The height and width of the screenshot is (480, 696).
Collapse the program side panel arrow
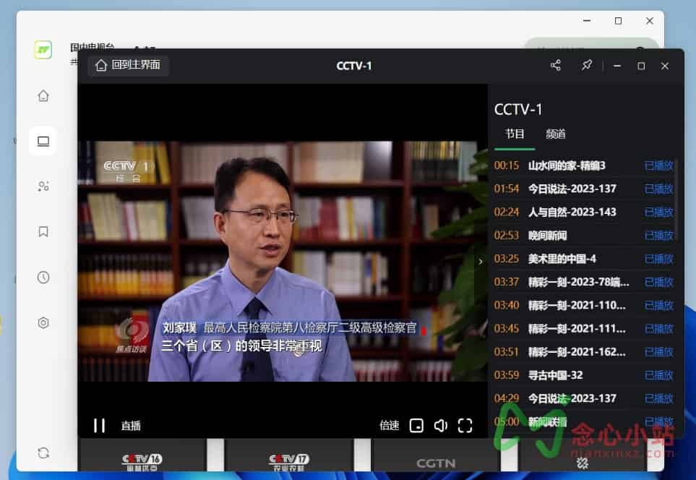[481, 262]
